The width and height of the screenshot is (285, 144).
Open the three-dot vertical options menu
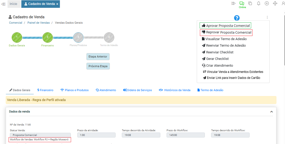tap(267, 17)
